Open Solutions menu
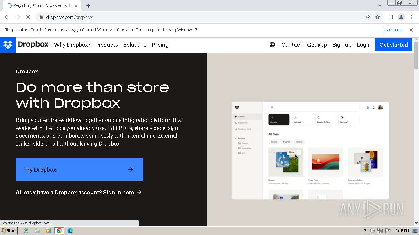This screenshot has width=419, height=235. pos(135,45)
